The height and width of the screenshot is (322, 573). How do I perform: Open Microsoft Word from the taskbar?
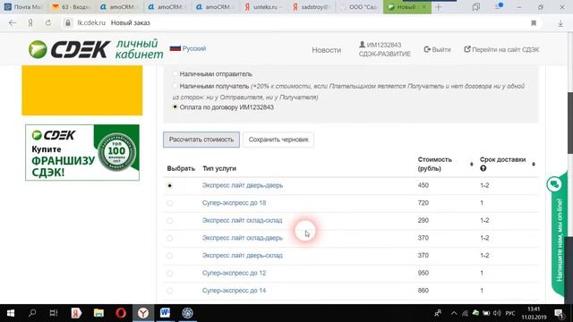pos(165,313)
